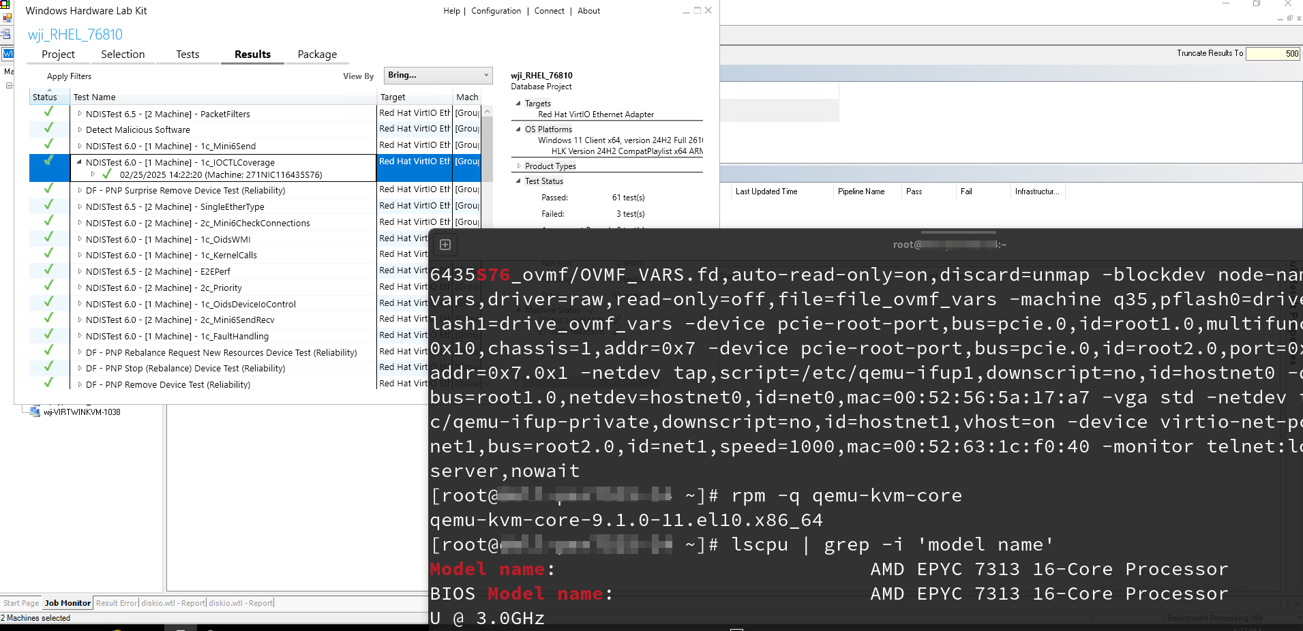The width and height of the screenshot is (1303, 631).
Task: Click green check of PNP Stop (Rebalance) test
Action: point(48,367)
